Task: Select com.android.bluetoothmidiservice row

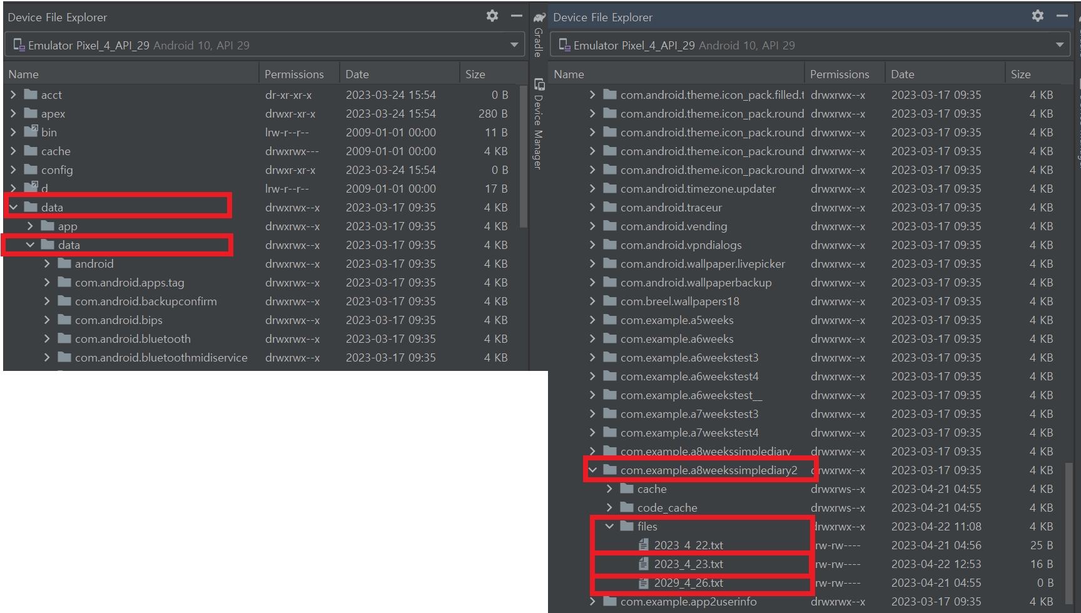Action: [x=263, y=357]
